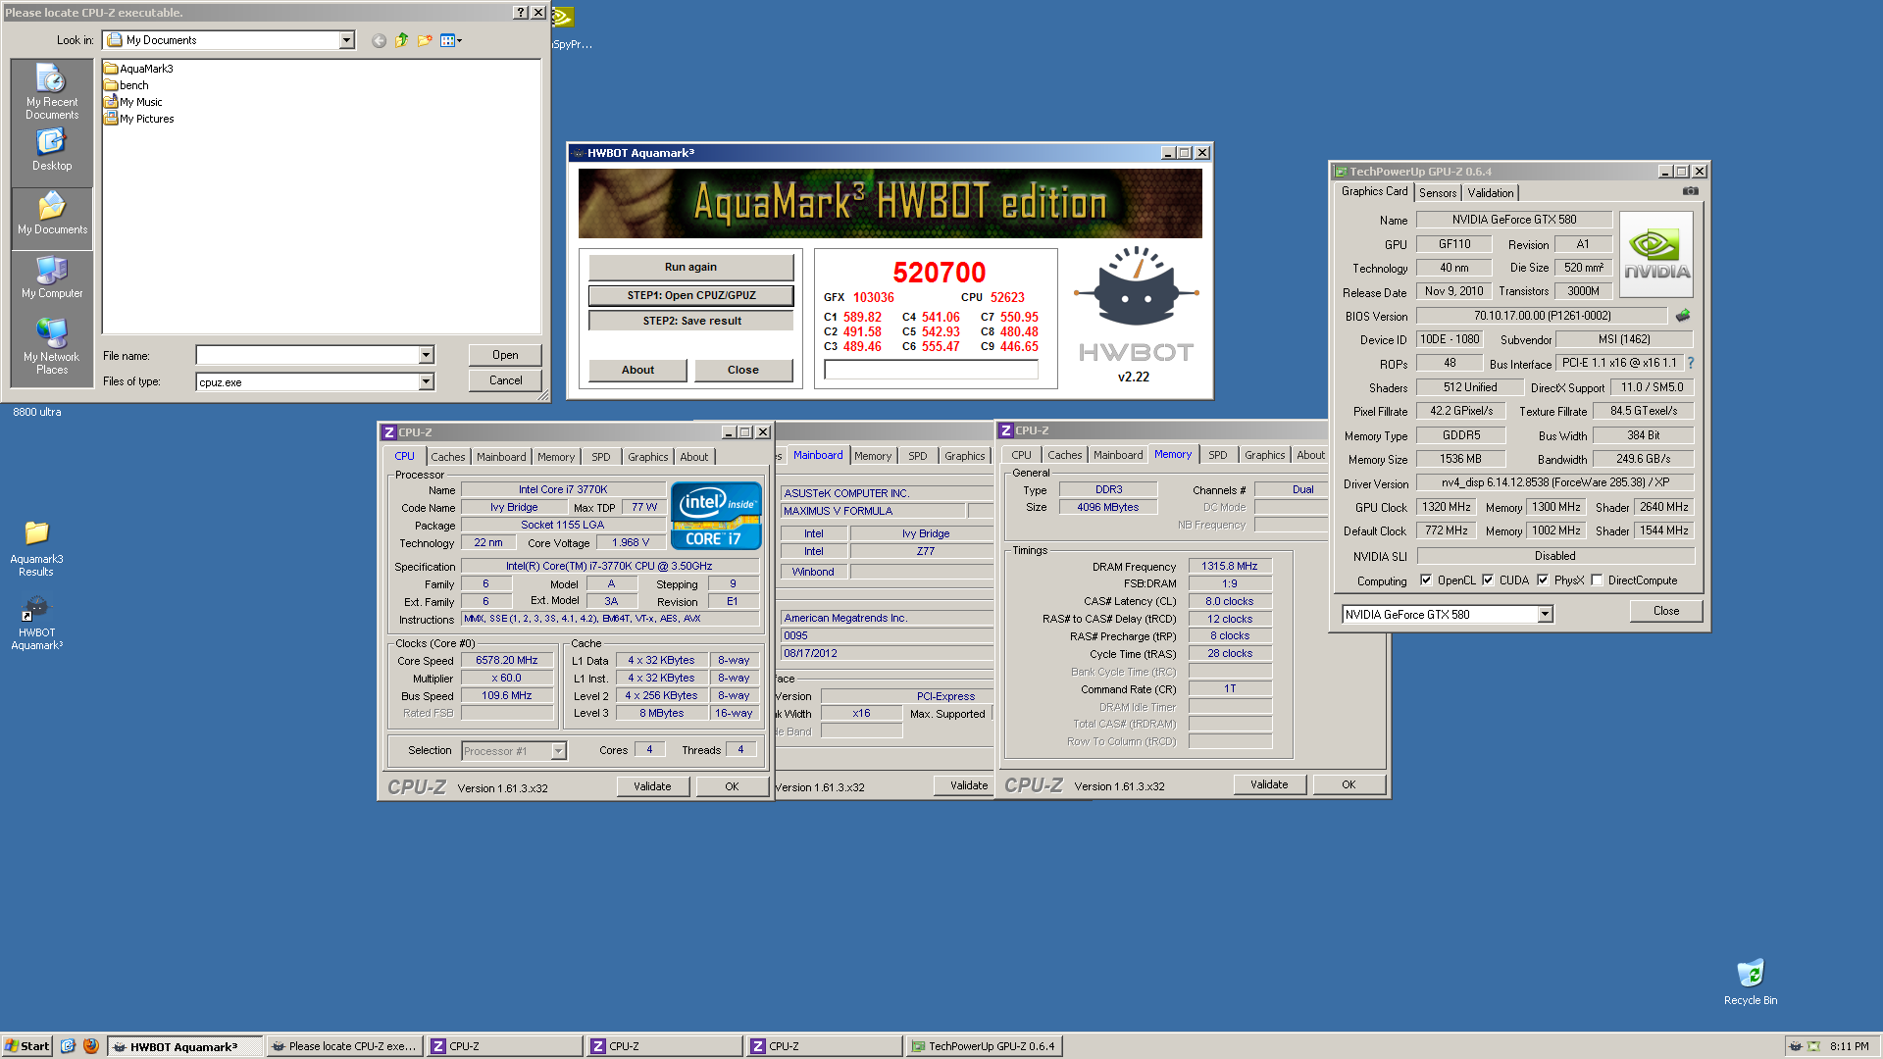
Task: Click Cancel button in file dialog
Action: pos(505,380)
